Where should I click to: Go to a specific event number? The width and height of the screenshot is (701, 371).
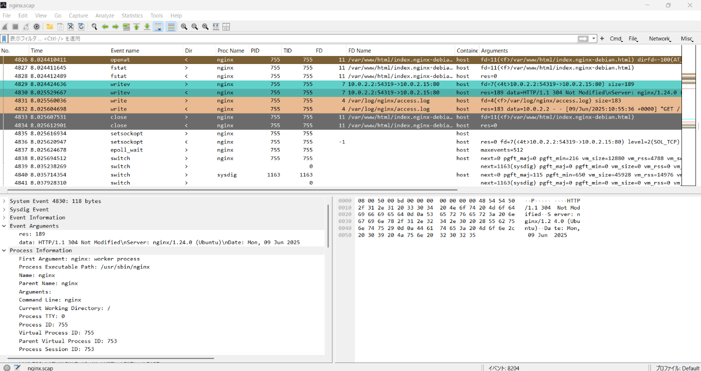126,26
